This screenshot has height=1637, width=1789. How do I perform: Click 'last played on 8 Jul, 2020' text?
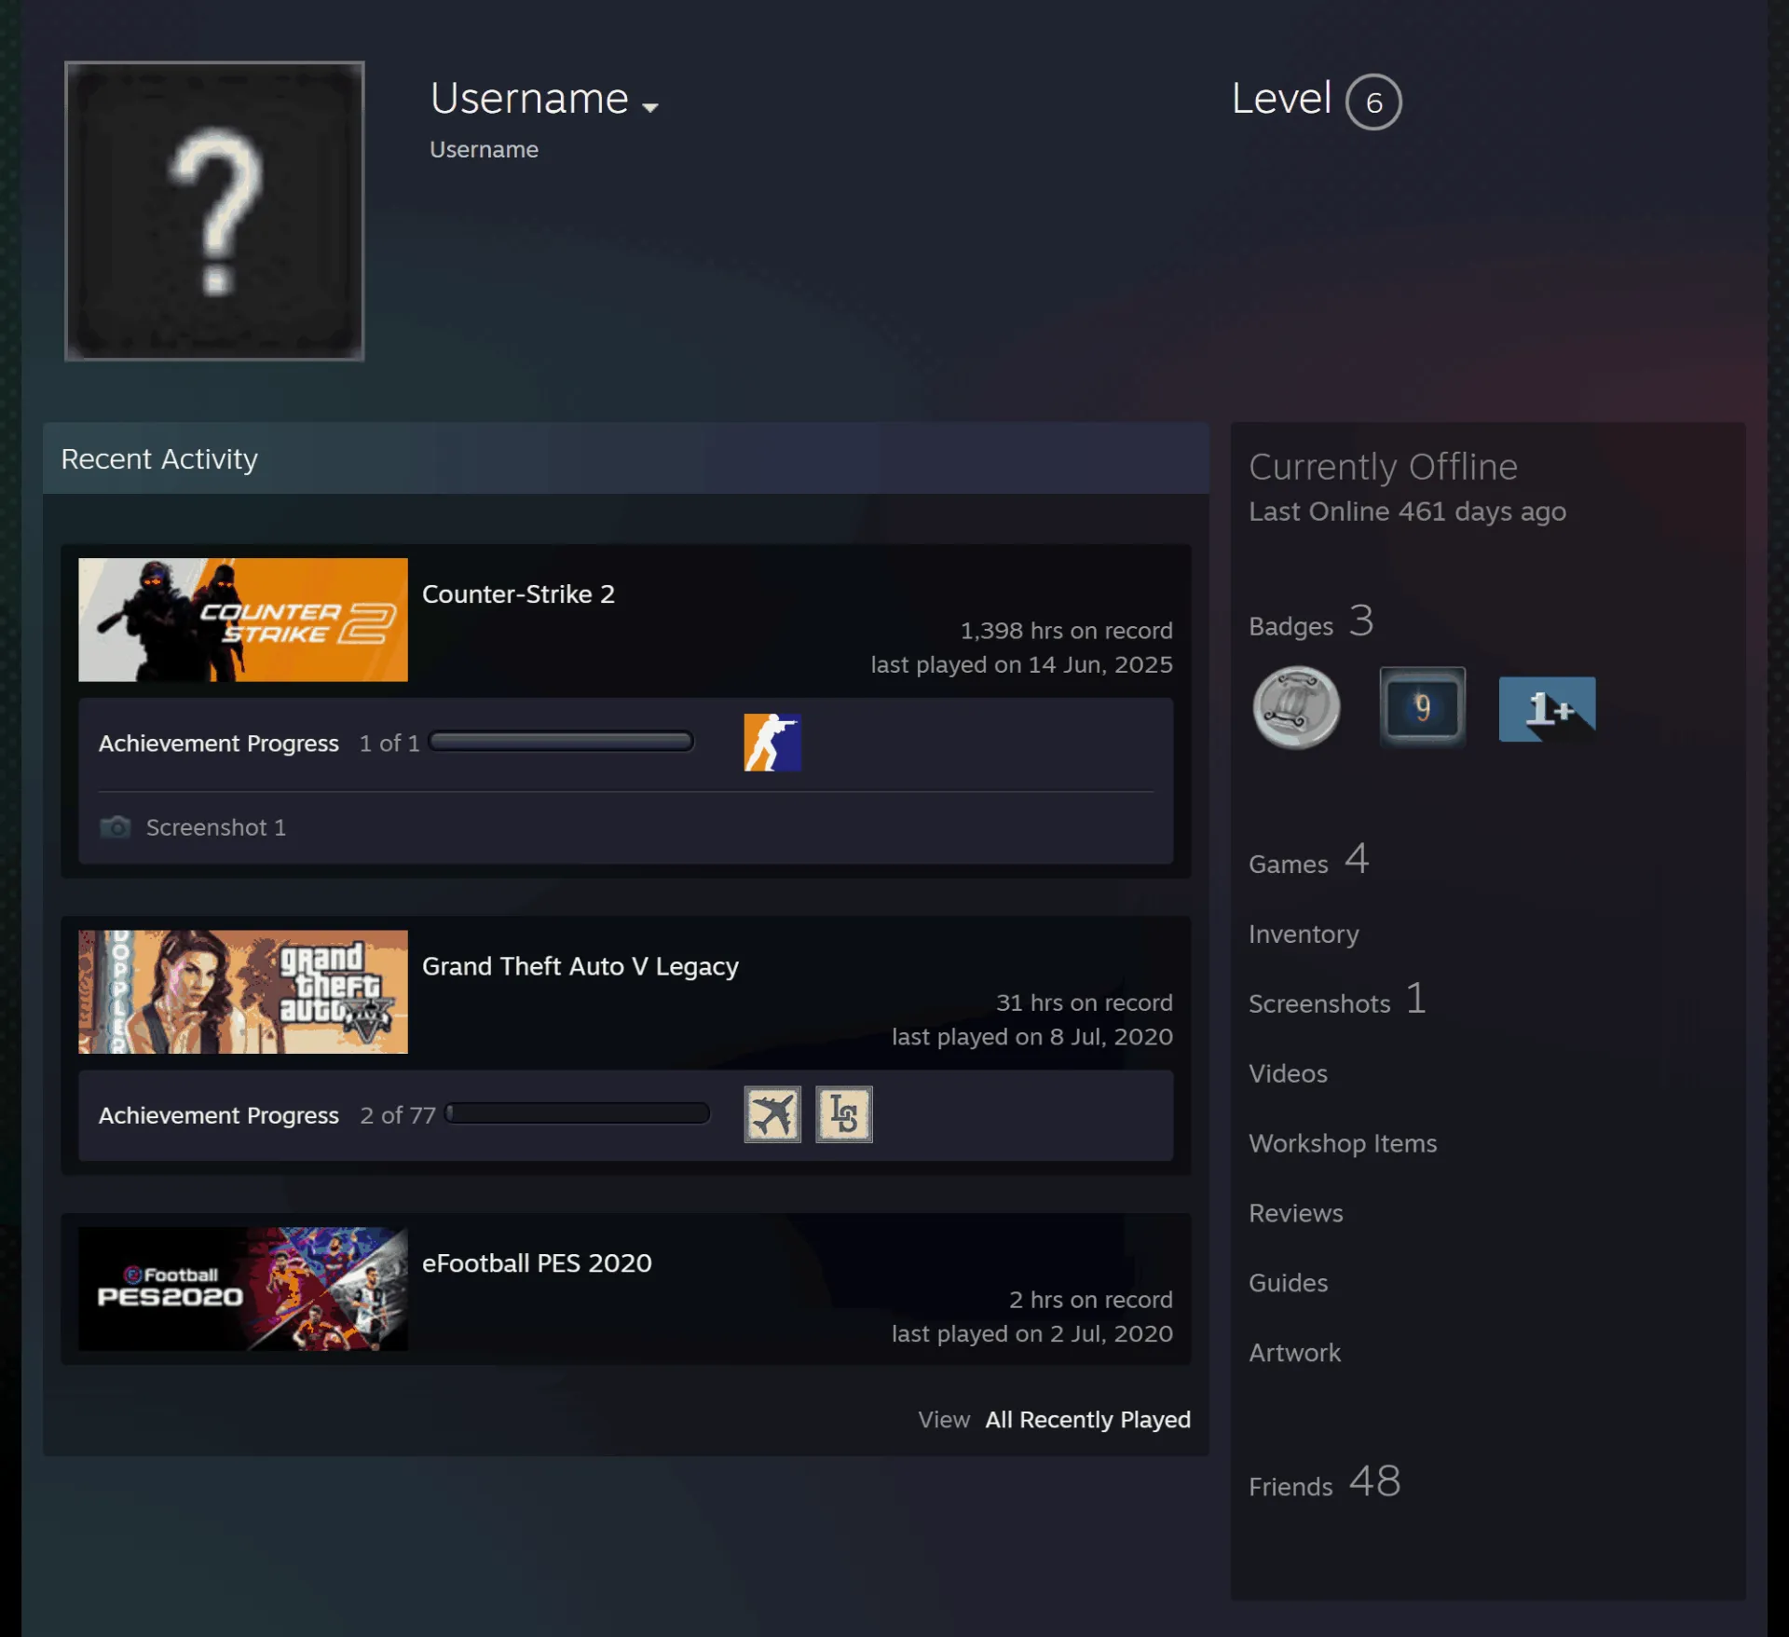[1031, 1037]
